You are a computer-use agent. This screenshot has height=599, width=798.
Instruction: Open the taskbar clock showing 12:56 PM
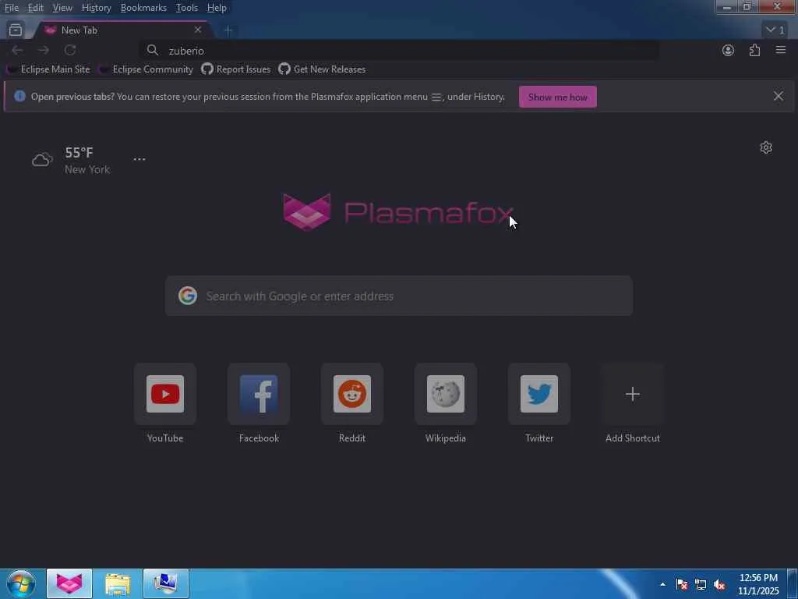point(758,584)
